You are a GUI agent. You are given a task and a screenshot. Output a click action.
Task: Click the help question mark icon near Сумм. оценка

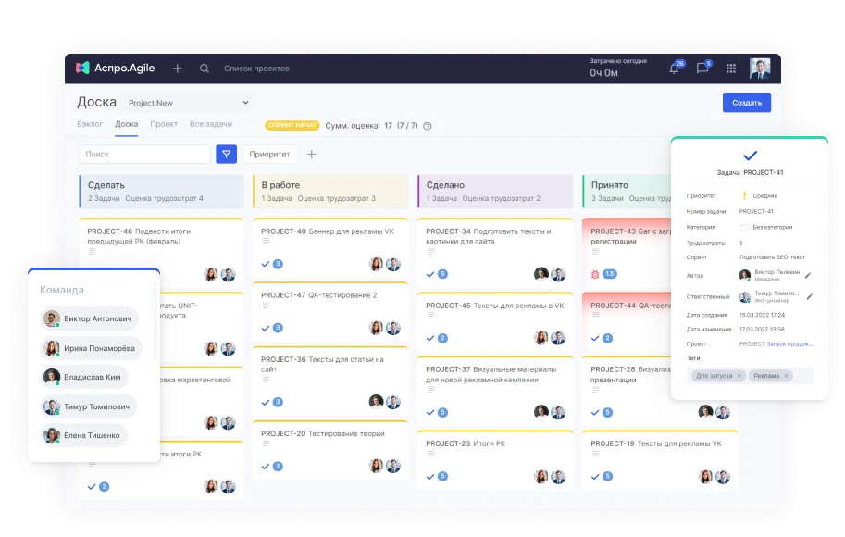click(x=428, y=126)
